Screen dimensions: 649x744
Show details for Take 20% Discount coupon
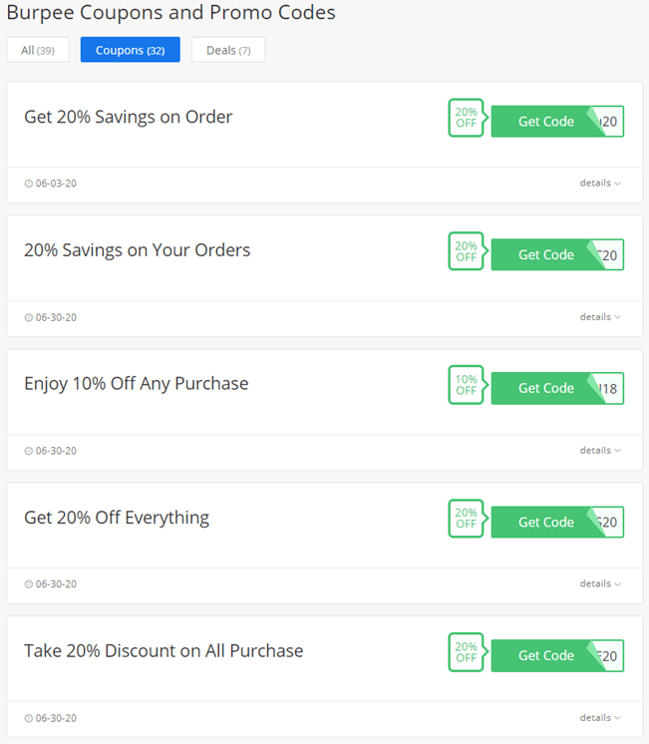coord(600,717)
